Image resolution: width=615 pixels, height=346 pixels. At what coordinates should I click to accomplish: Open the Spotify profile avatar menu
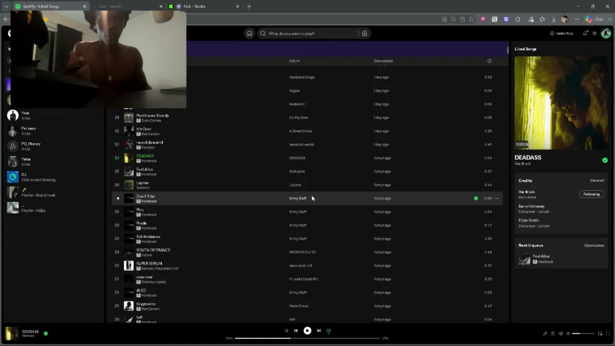tap(605, 34)
